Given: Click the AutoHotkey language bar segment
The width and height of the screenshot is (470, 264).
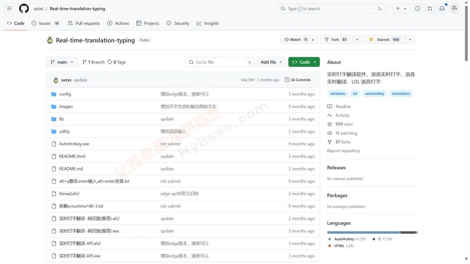Looking at the screenshot, I should (363, 232).
